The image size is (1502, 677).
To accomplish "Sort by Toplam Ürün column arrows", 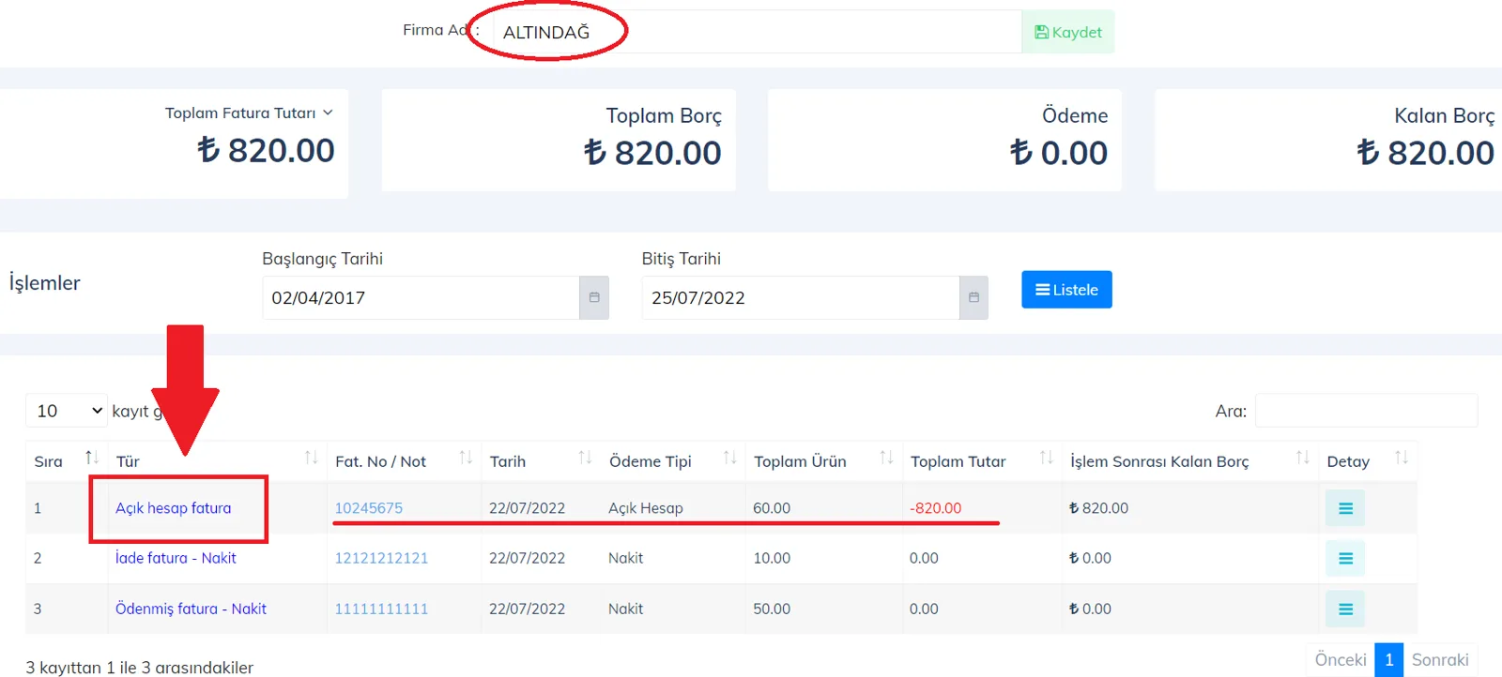I will 886,458.
